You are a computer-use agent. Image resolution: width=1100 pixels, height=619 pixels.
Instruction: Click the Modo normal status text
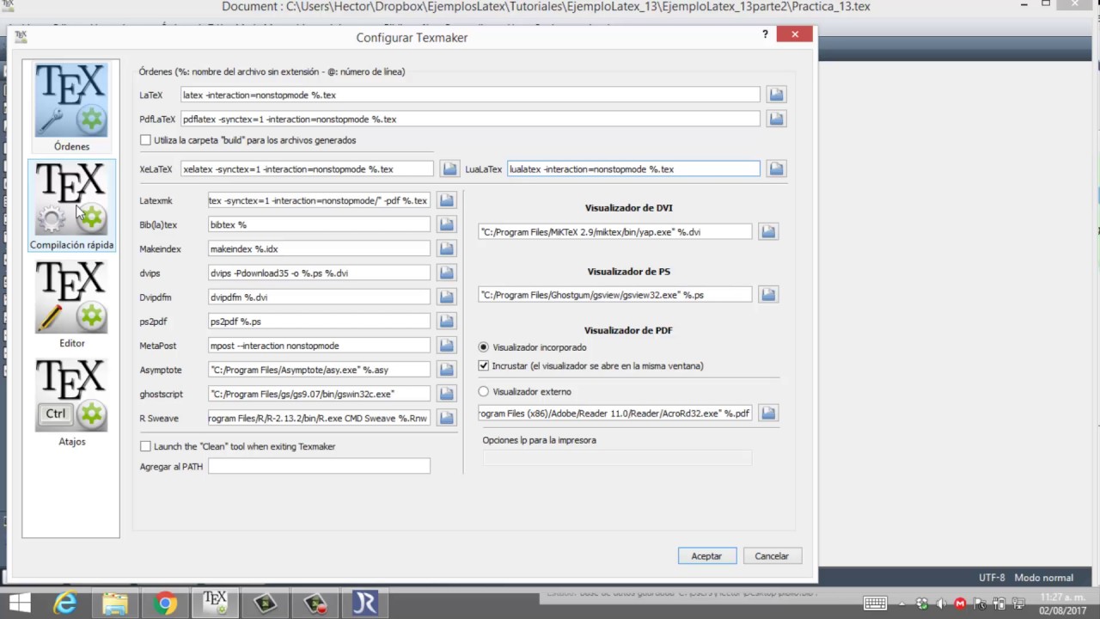pyautogui.click(x=1043, y=578)
